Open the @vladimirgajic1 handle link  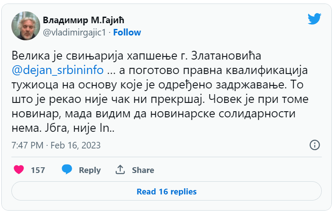77,32
